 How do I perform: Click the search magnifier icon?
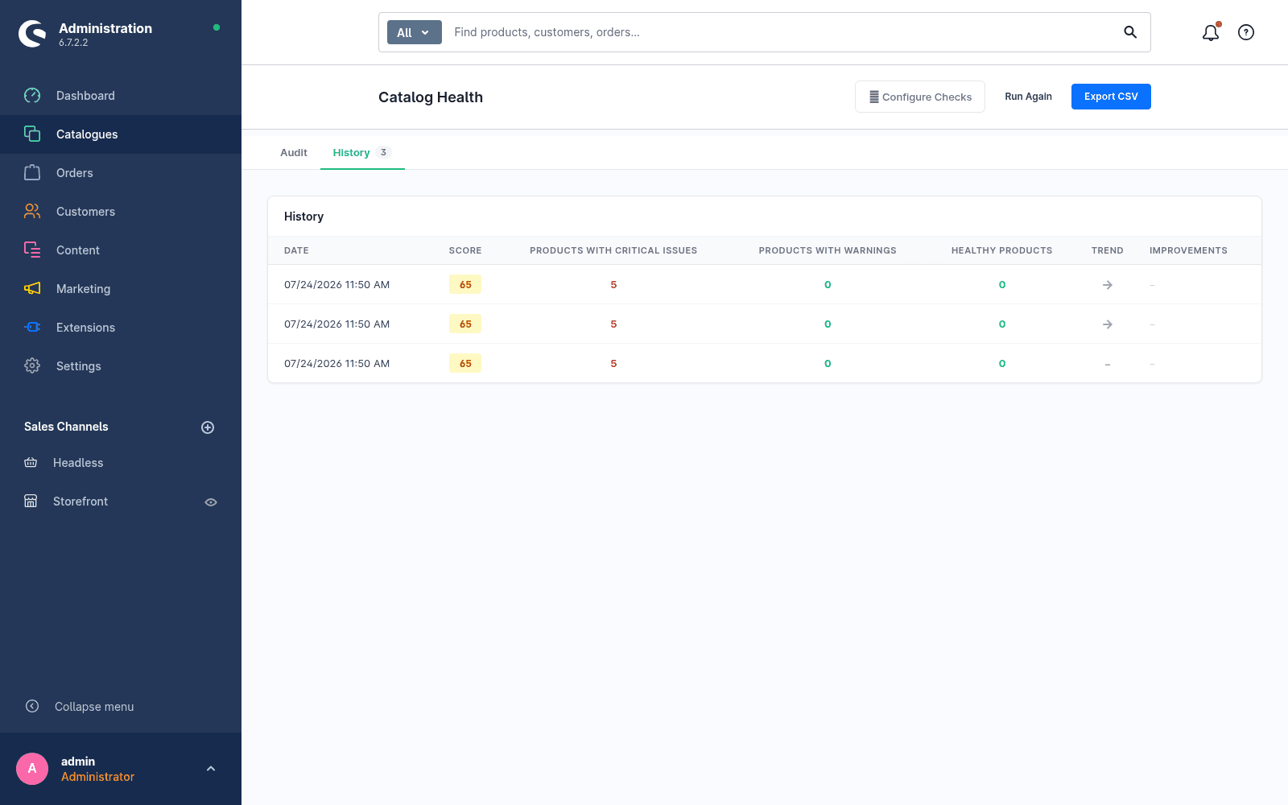coord(1130,32)
